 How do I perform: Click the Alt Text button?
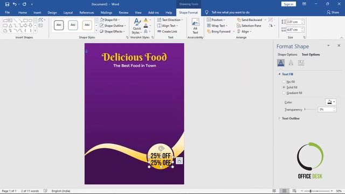pyautogui.click(x=195, y=26)
